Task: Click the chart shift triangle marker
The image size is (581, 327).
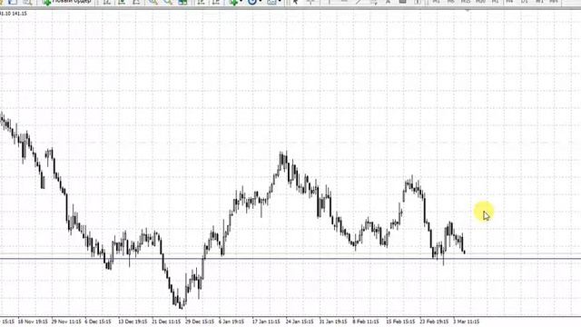Action: [468, 10]
